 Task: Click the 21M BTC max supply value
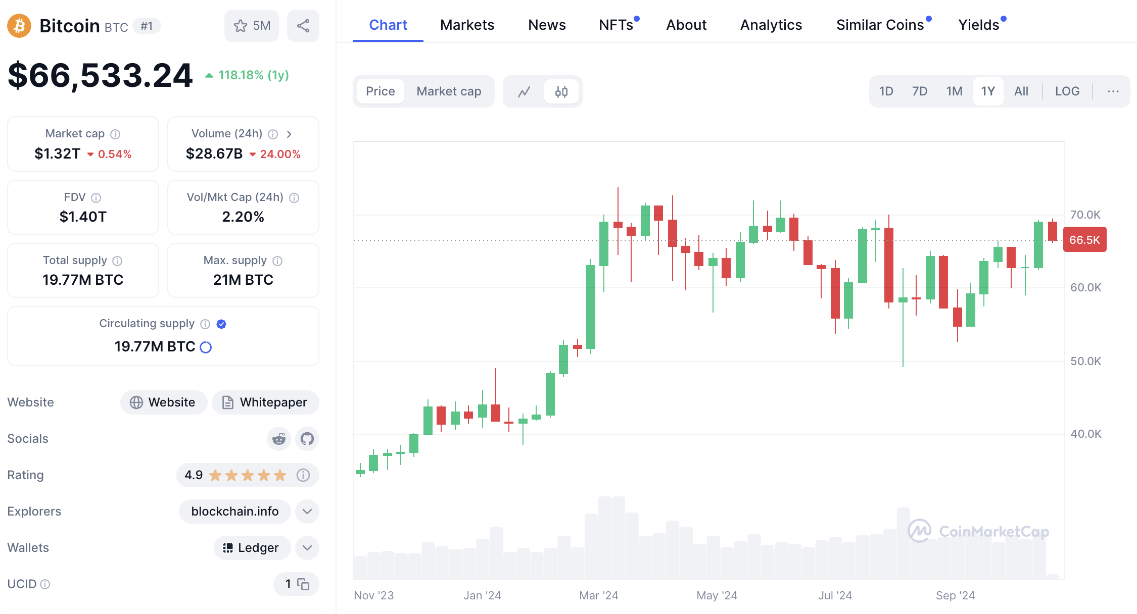tap(243, 280)
